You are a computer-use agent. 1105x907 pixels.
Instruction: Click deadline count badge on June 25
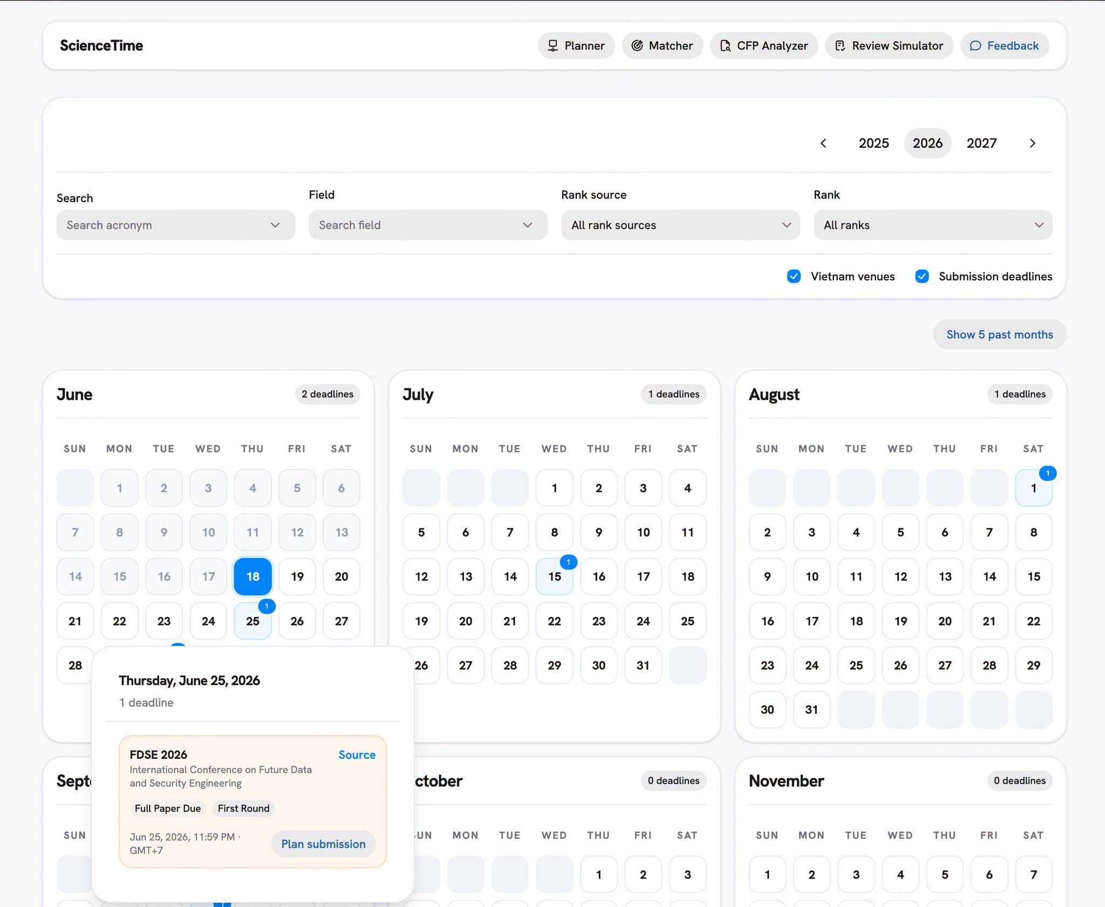tap(267, 606)
